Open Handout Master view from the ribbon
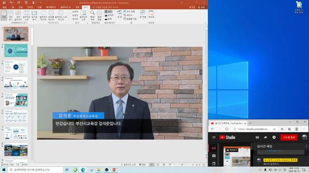The height and width of the screenshot is (173, 309). (x=51, y=15)
